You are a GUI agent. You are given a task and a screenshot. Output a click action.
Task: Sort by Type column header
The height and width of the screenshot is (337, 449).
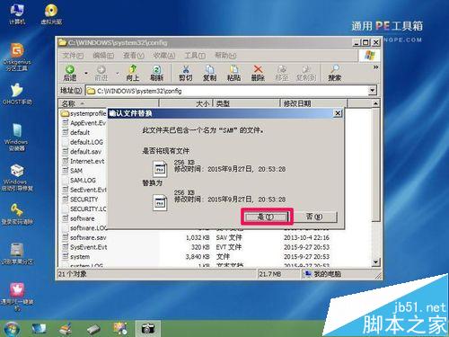click(x=246, y=103)
